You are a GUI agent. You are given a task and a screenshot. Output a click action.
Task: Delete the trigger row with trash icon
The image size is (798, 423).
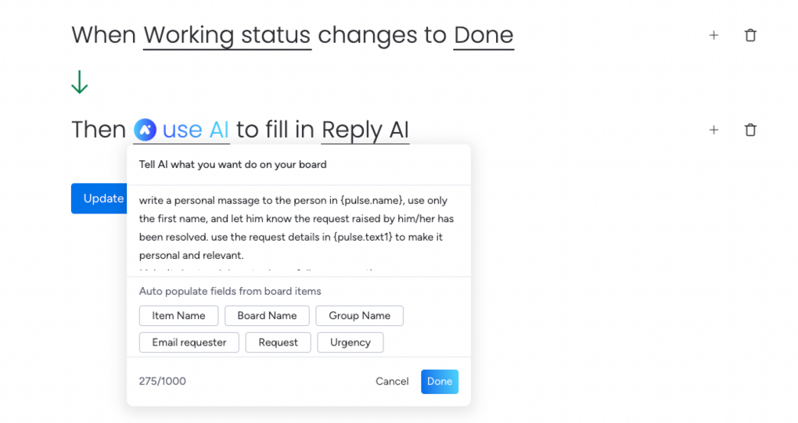pyautogui.click(x=750, y=35)
